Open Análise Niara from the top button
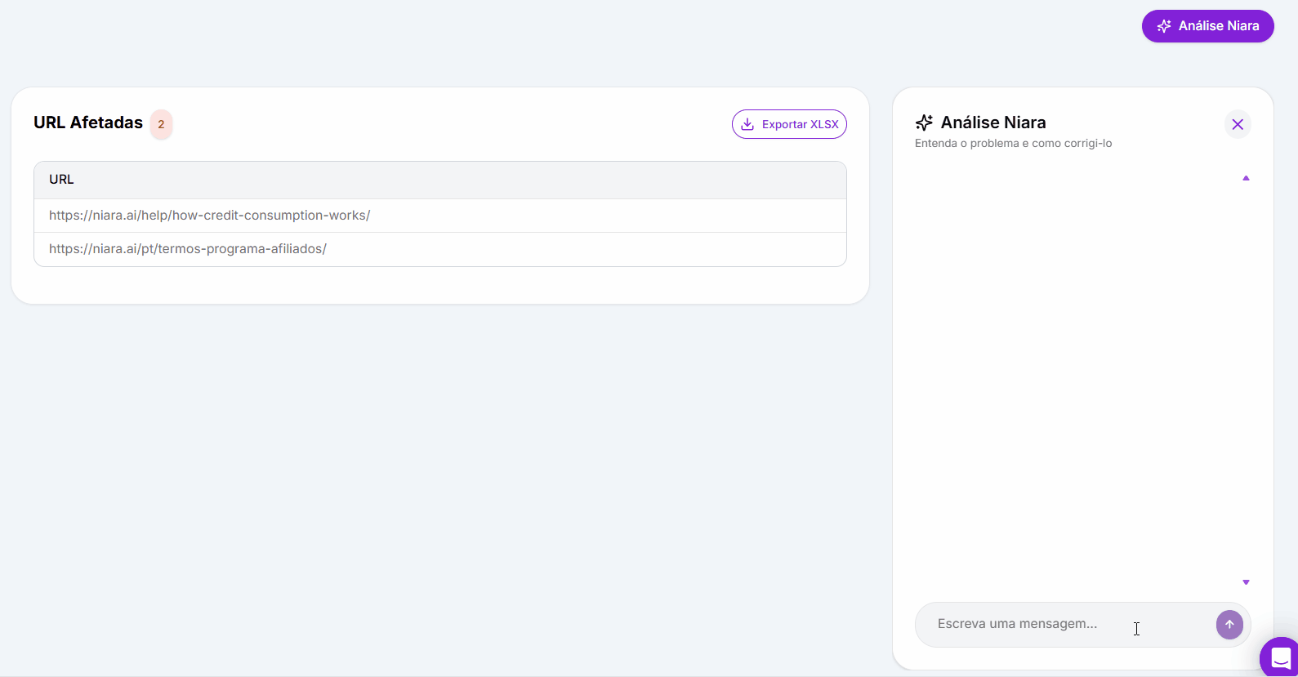Image resolution: width=1298 pixels, height=677 pixels. tap(1207, 26)
